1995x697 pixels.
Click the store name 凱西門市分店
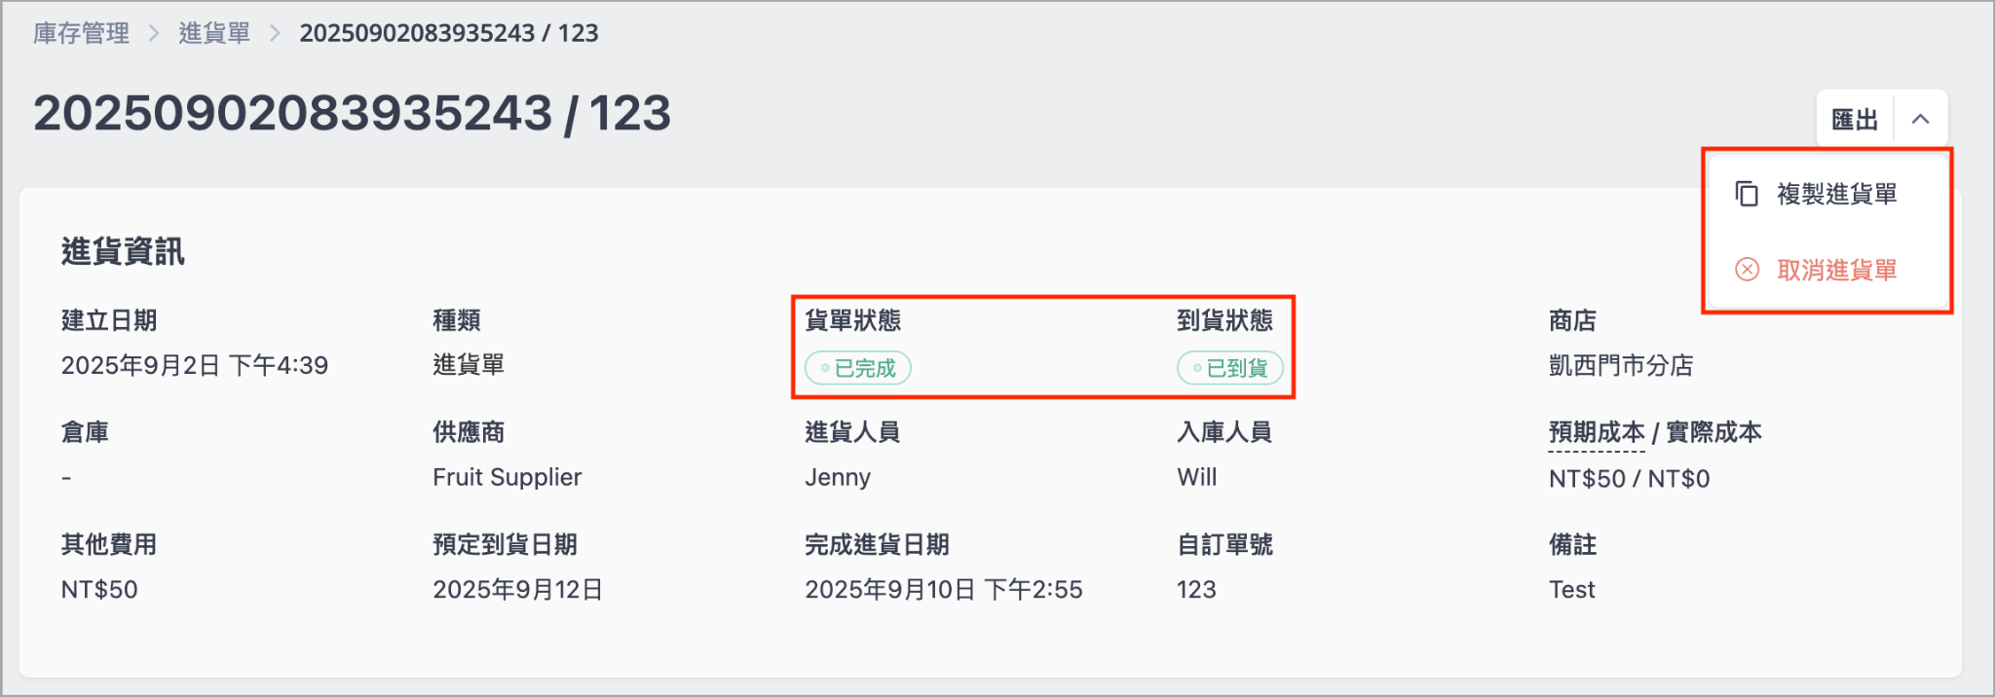1621,365
